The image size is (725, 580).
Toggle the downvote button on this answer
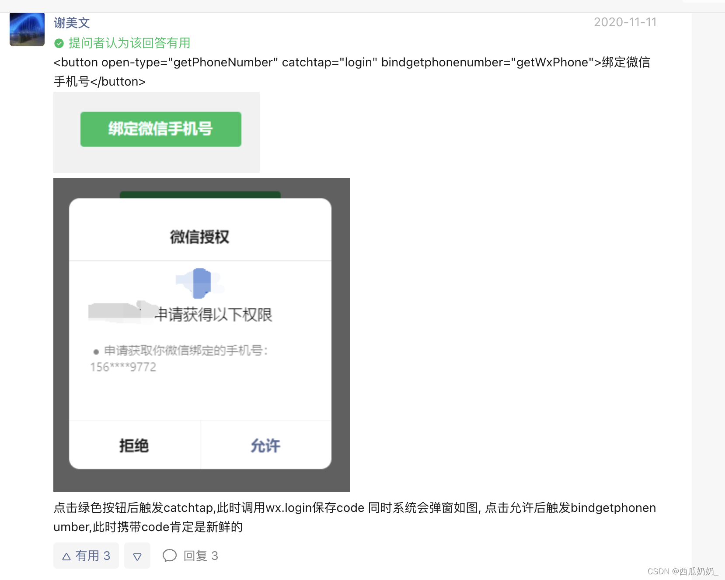(137, 556)
